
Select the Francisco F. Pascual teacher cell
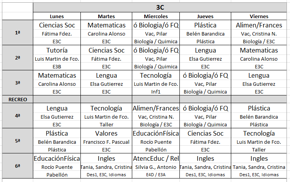pyautogui.click(x=106, y=142)
